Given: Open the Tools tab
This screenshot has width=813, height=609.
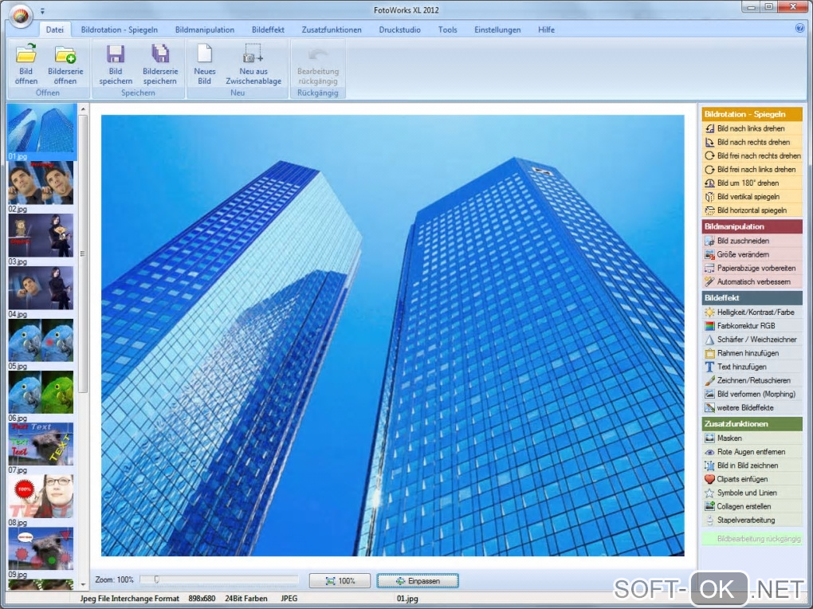Looking at the screenshot, I should (x=447, y=29).
